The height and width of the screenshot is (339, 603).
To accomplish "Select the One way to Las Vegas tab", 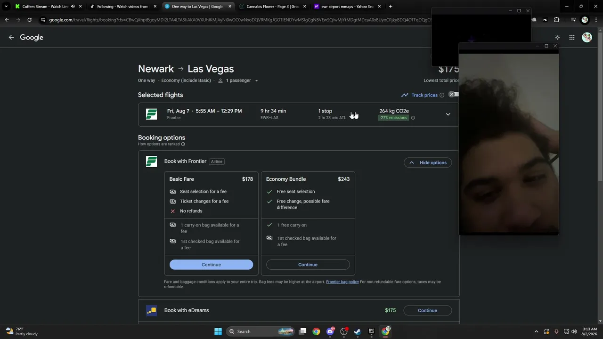I will click(x=197, y=7).
